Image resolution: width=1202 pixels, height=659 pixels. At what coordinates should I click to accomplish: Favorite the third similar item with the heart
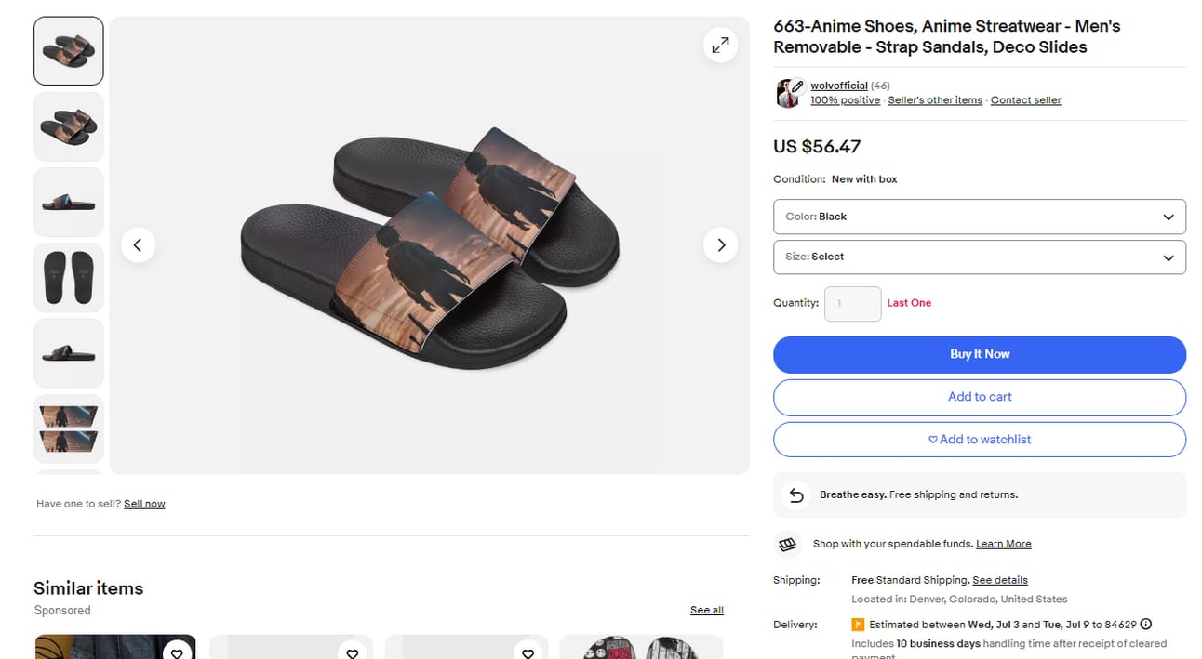528,652
